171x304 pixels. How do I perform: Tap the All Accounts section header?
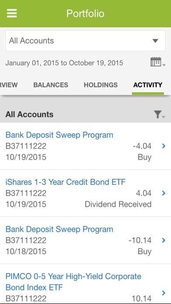(x=29, y=114)
